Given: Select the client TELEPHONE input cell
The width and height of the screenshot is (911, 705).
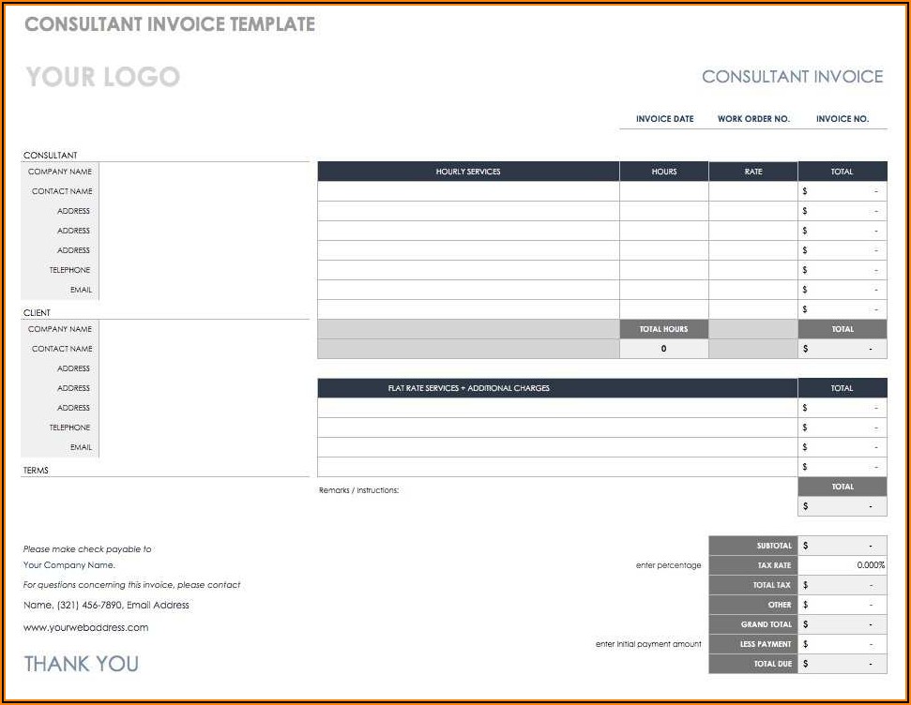Looking at the screenshot, I should point(204,427).
